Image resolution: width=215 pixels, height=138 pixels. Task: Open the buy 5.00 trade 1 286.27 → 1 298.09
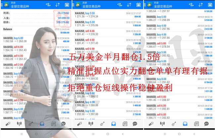(x=179, y=18)
